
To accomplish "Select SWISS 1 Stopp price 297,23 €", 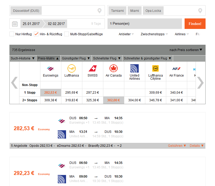I will 93,93.
